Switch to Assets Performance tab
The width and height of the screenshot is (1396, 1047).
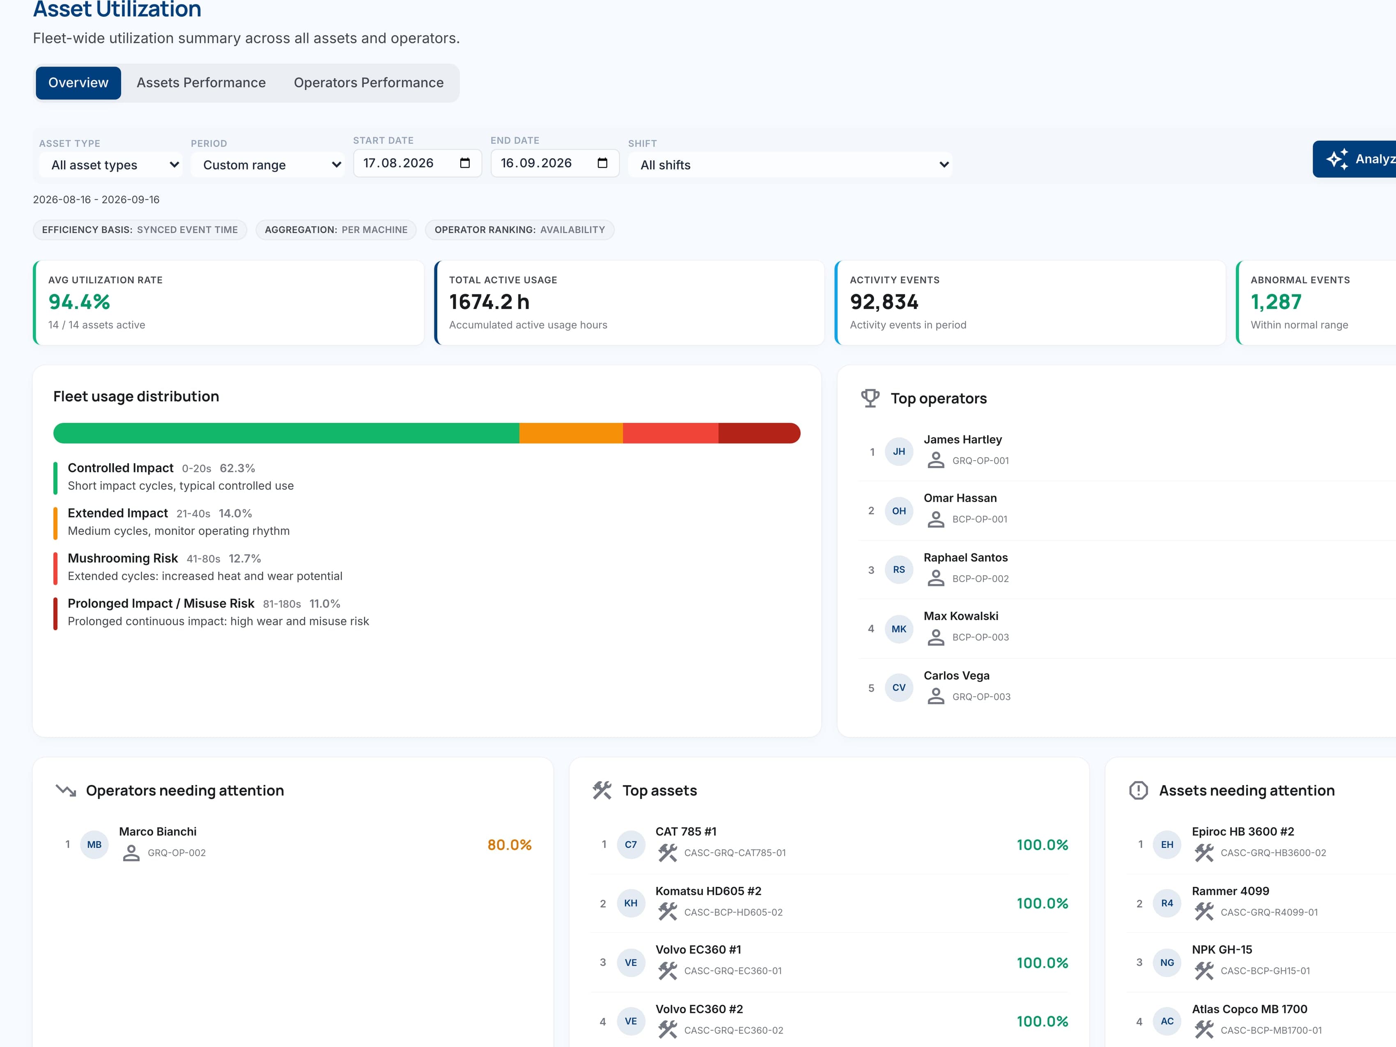tap(201, 83)
